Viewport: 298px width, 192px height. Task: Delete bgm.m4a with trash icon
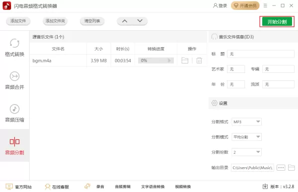coord(199,61)
